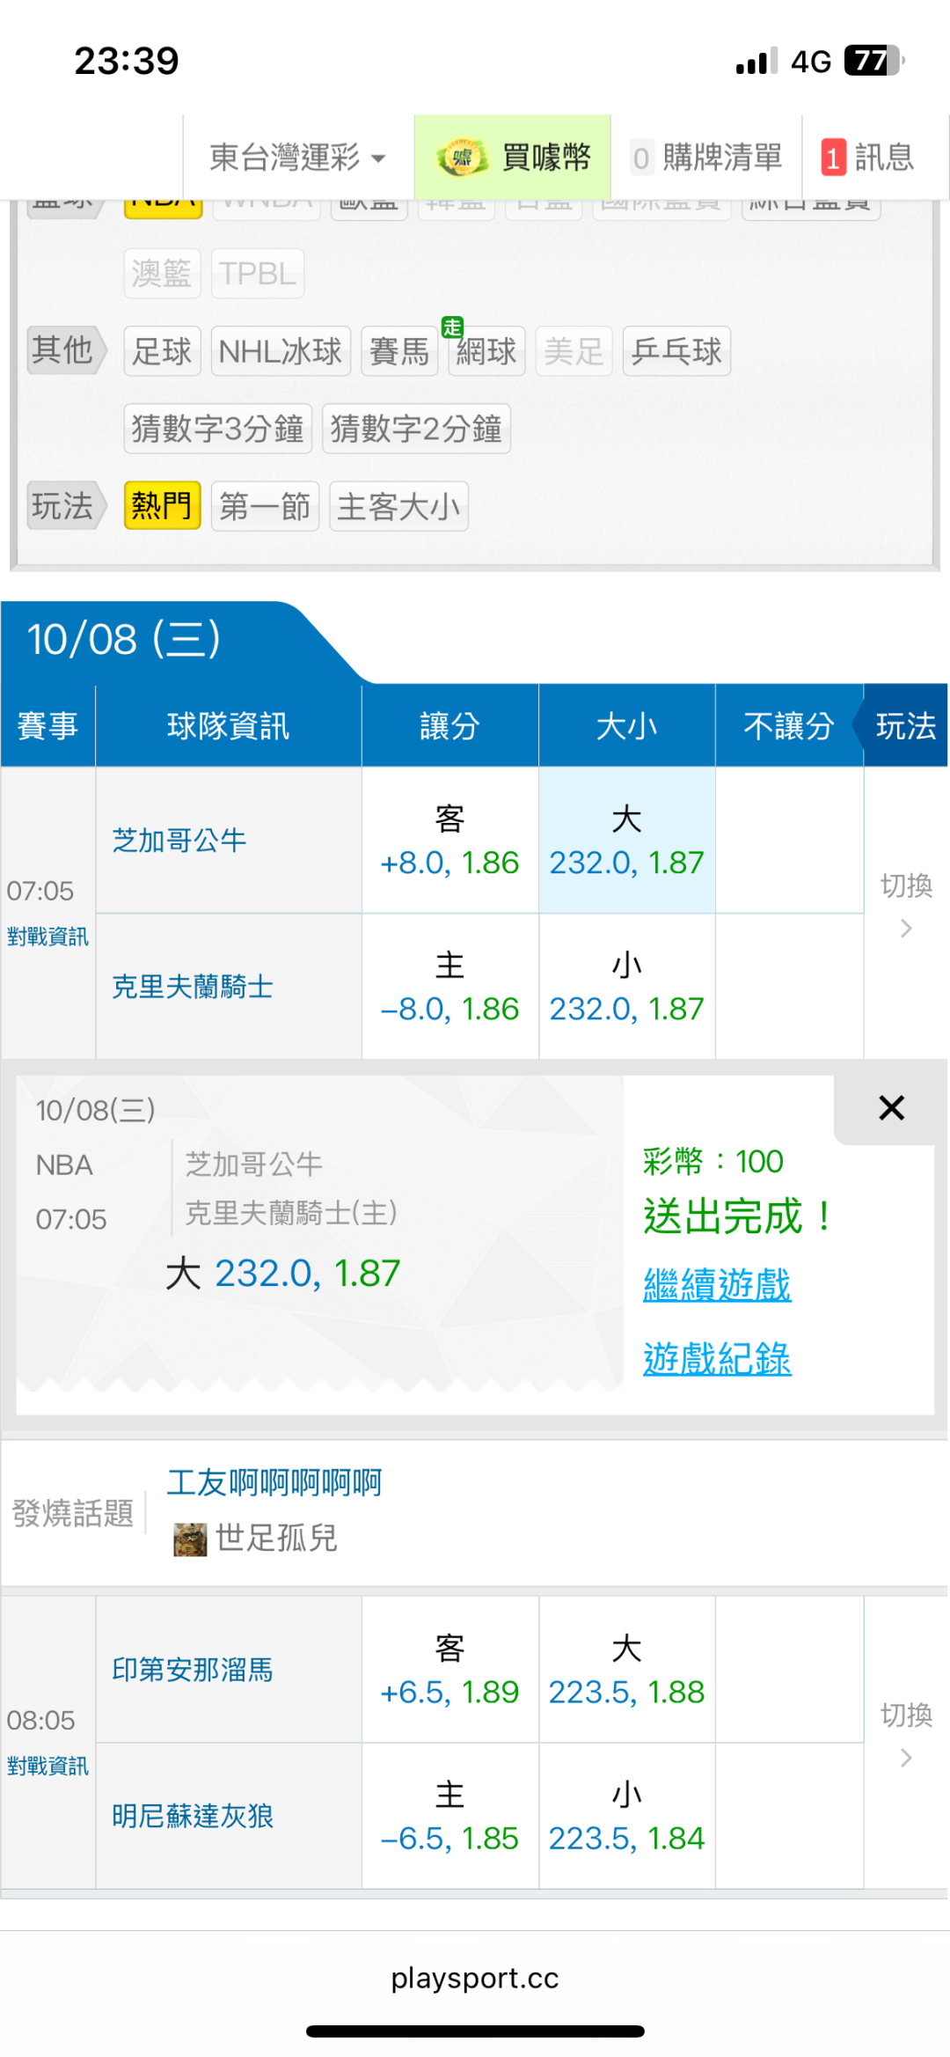Open 對戰資訊 for the 07:05 game

coord(47,937)
